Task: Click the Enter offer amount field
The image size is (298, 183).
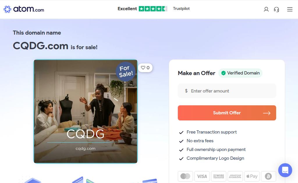Action: tap(227, 91)
